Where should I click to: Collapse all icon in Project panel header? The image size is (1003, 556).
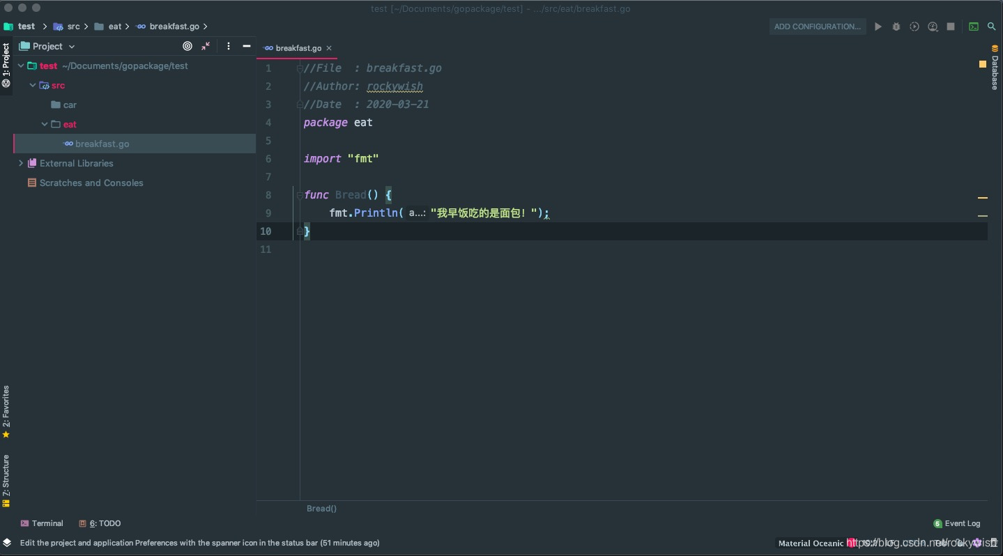pyautogui.click(x=206, y=46)
